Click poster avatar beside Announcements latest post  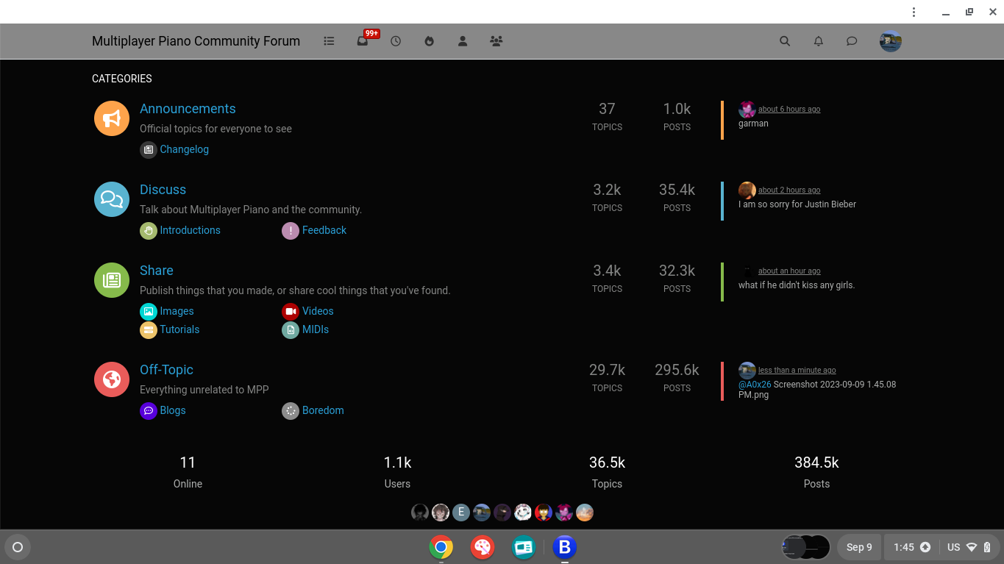click(747, 110)
